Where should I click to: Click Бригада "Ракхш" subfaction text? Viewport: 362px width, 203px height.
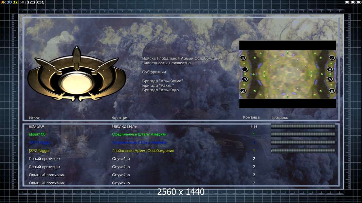158,86
